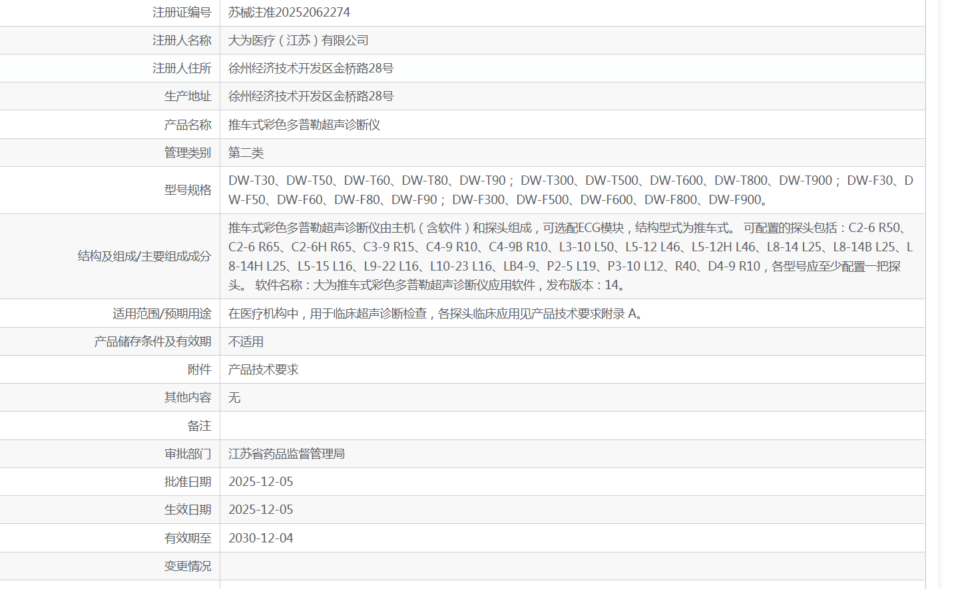Click the 附件 label
Screen dimensions: 958x589
[200, 370]
